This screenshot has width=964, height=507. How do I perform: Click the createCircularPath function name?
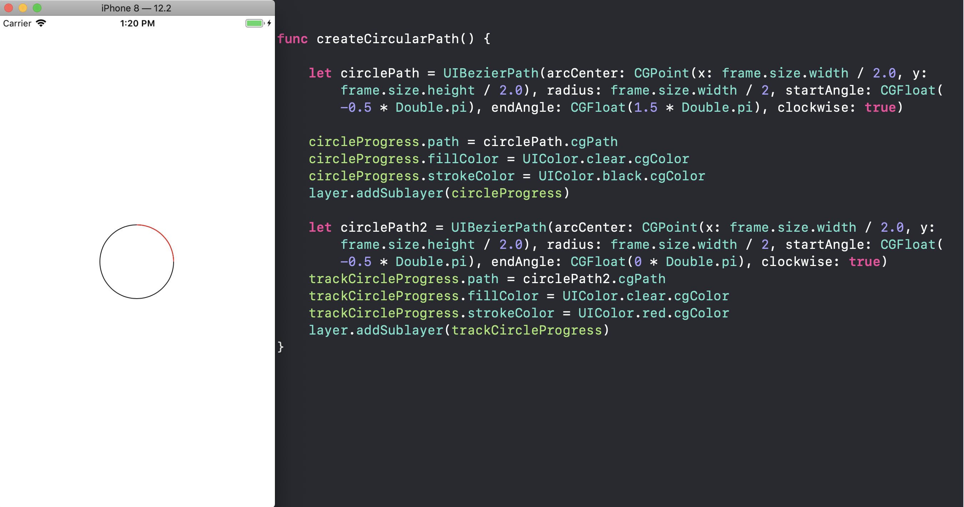point(387,39)
